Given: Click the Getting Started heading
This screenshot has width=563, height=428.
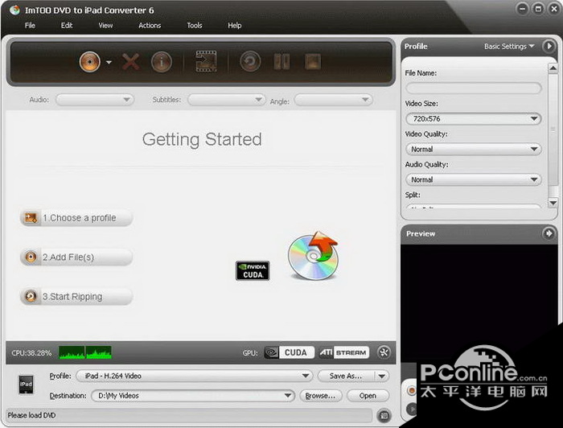Looking at the screenshot, I should tap(202, 140).
